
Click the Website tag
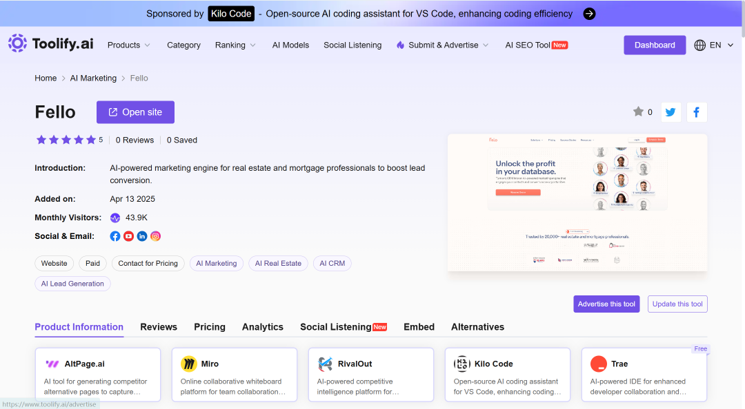coord(54,263)
